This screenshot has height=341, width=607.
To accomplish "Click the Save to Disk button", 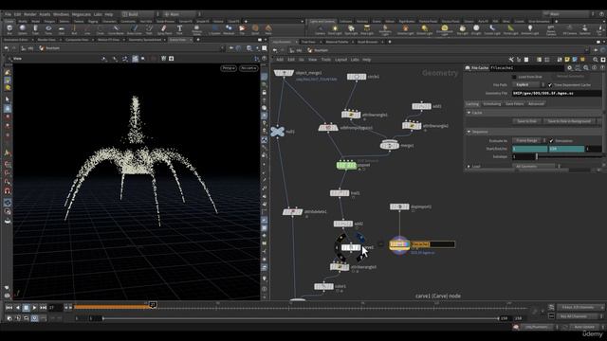I will pyautogui.click(x=527, y=121).
